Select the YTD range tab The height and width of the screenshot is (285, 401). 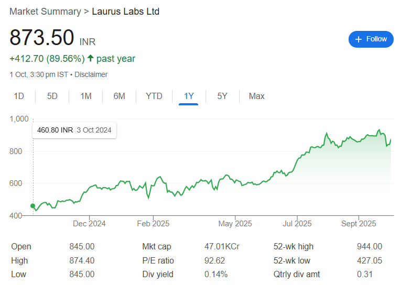(x=154, y=96)
